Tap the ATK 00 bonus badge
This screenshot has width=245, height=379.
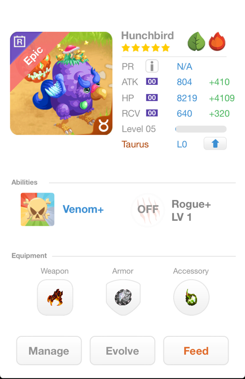152,81
